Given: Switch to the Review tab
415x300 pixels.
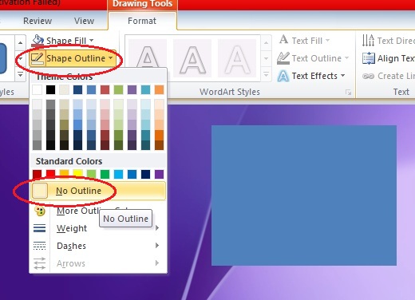Looking at the screenshot, I should pos(38,21).
